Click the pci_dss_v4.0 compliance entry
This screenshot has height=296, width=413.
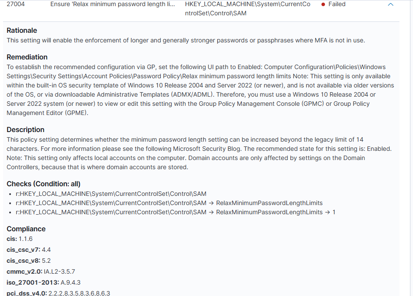(58, 293)
